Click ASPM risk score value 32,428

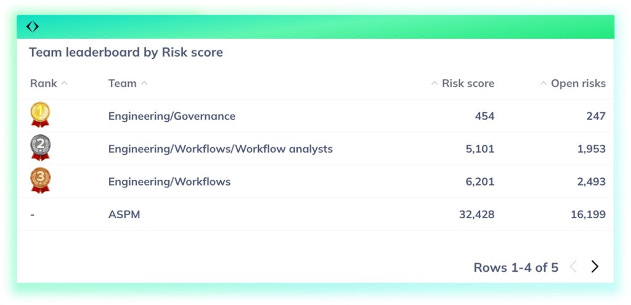[x=475, y=214]
